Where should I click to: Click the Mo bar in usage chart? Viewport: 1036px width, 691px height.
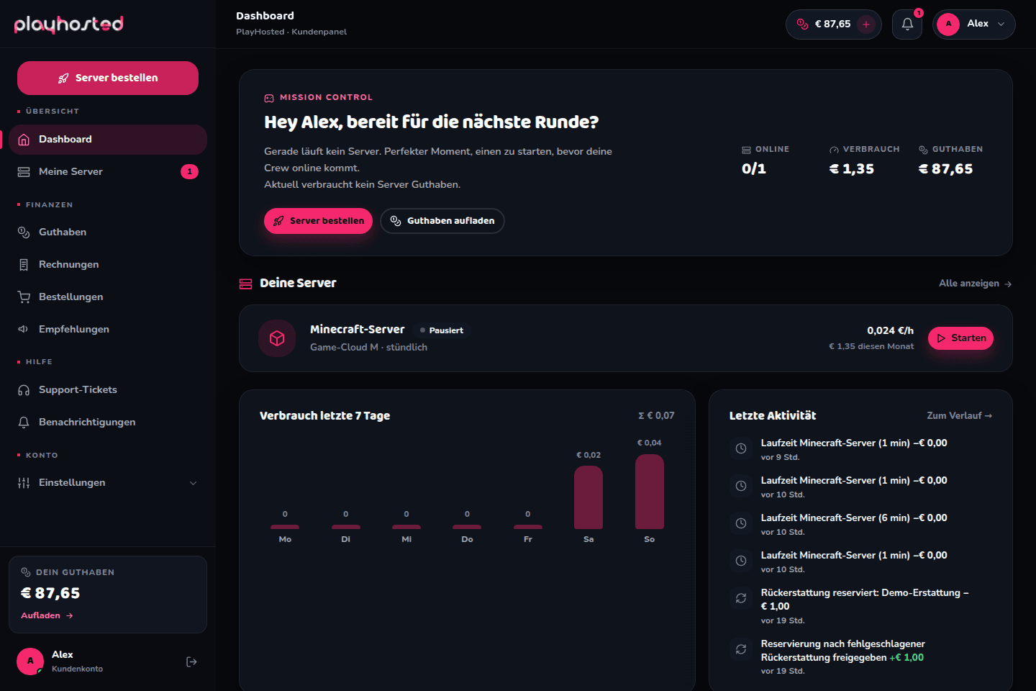click(285, 527)
